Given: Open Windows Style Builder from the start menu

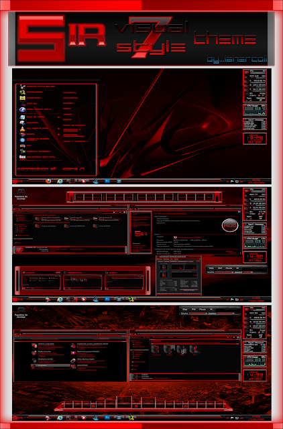Looking at the screenshot, I should click(38, 86).
